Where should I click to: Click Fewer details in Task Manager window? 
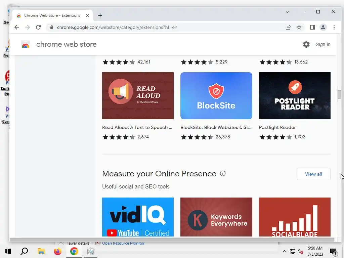pyautogui.click(x=78, y=243)
